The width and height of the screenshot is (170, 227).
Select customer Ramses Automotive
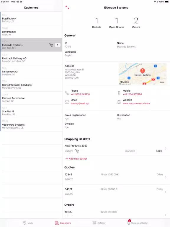pos(31,98)
